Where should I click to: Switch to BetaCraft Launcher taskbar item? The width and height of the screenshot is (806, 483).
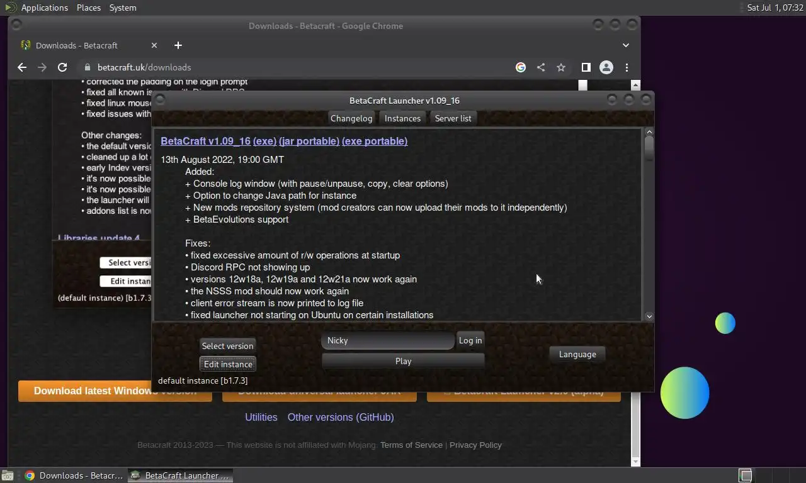click(x=181, y=475)
